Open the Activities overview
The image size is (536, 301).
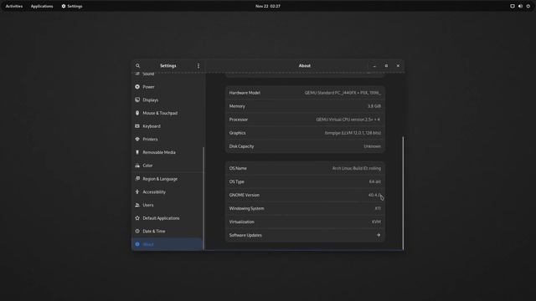point(14,6)
